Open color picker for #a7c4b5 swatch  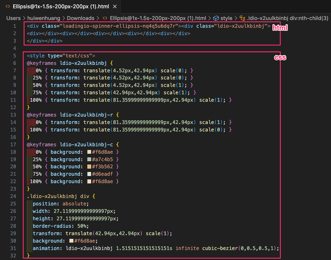89,159
